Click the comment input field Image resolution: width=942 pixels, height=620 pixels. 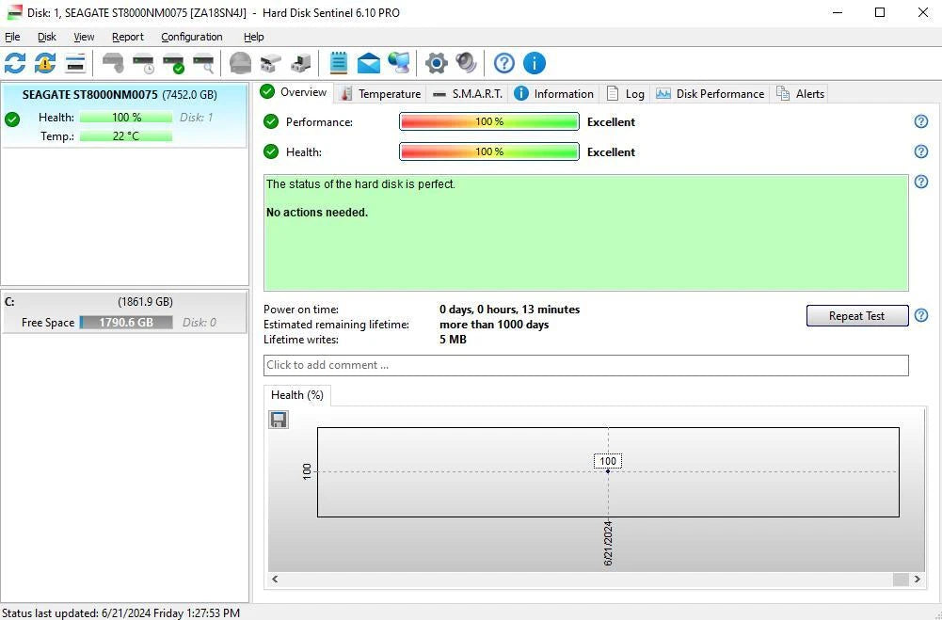[585, 365]
